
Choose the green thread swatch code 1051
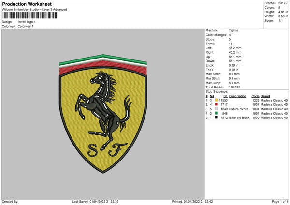(x=217, y=113)
